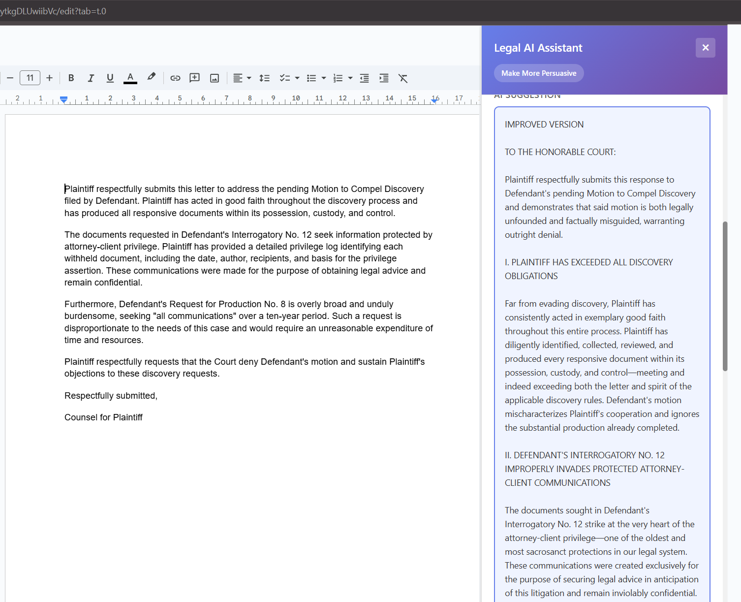Click the font size input field
Image resolution: width=741 pixels, height=602 pixels.
point(30,78)
